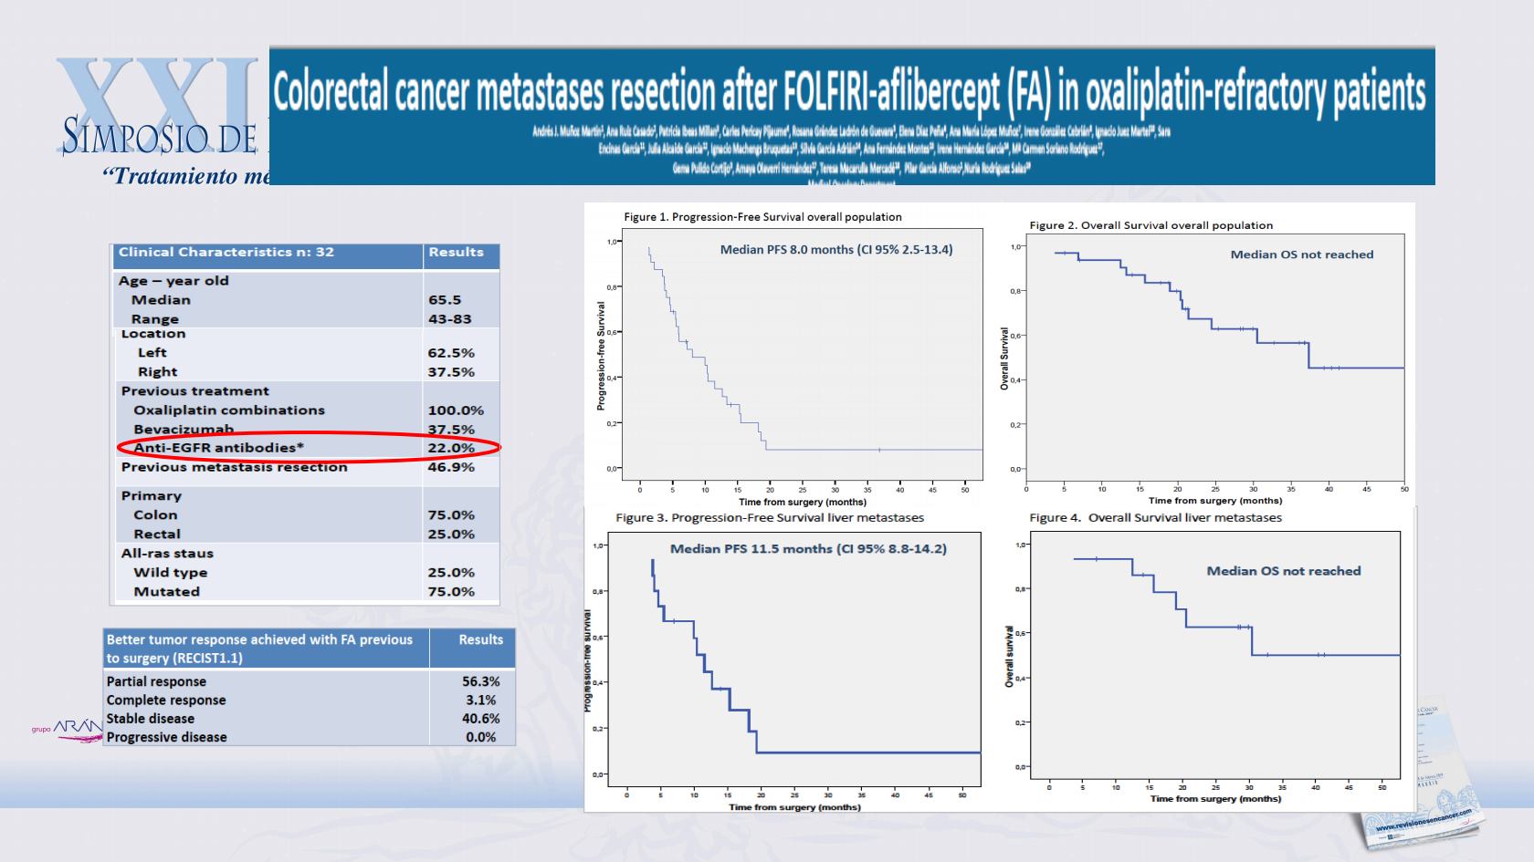1534x862 pixels.
Task: Click the Figure 2 Overall Survival caption
Action: pyautogui.click(x=1150, y=225)
